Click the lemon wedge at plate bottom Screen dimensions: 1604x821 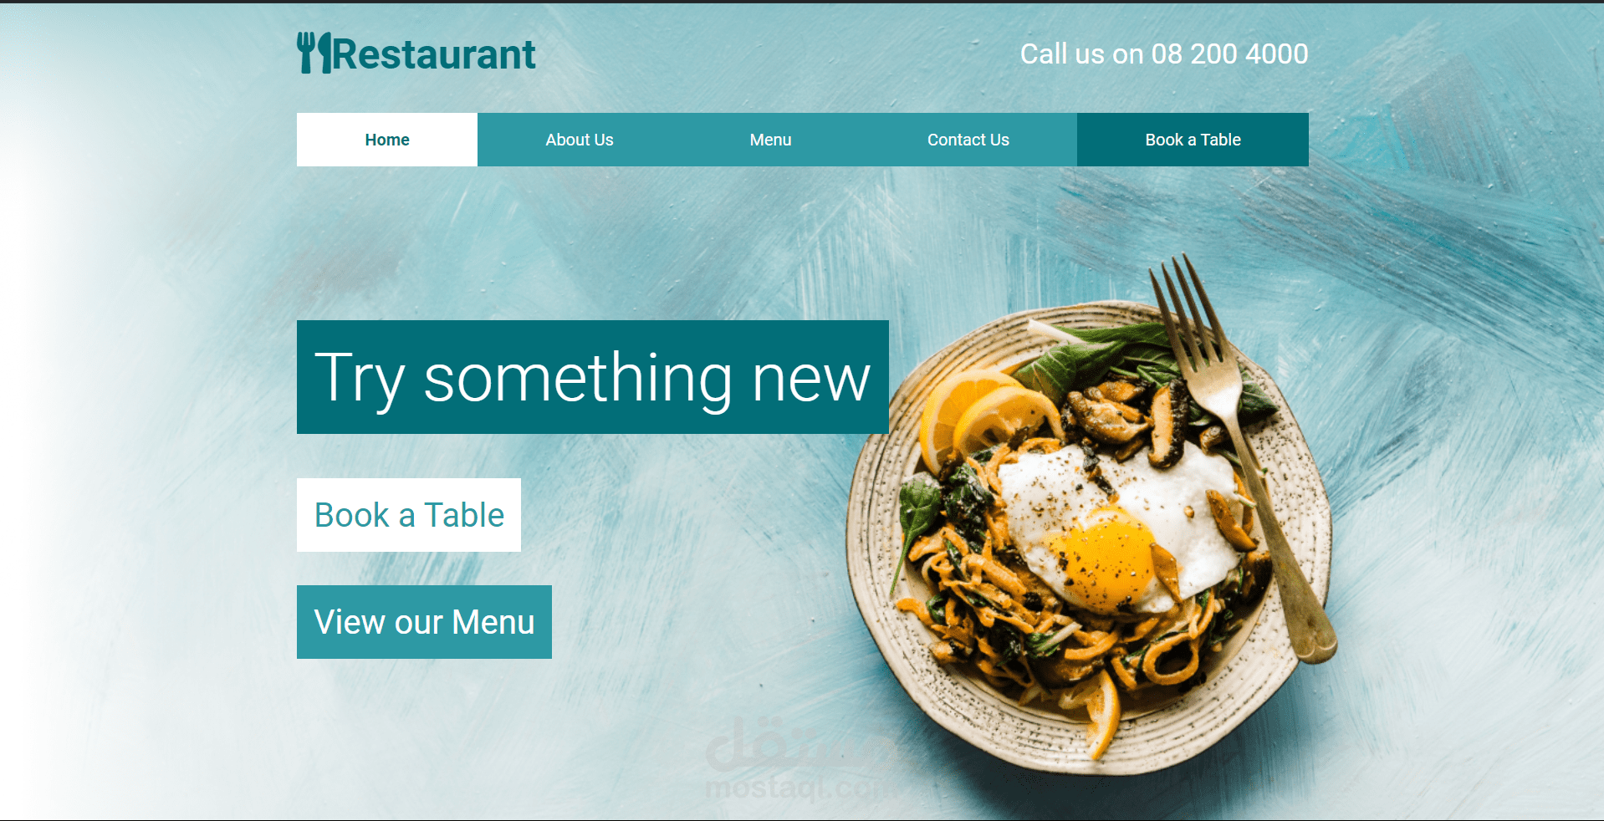tap(1106, 715)
